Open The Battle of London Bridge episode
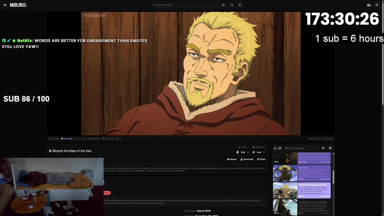 (x=302, y=207)
